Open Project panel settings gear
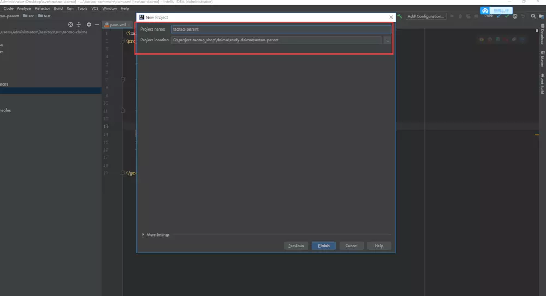Viewport: 546px width, 296px height. click(89, 25)
